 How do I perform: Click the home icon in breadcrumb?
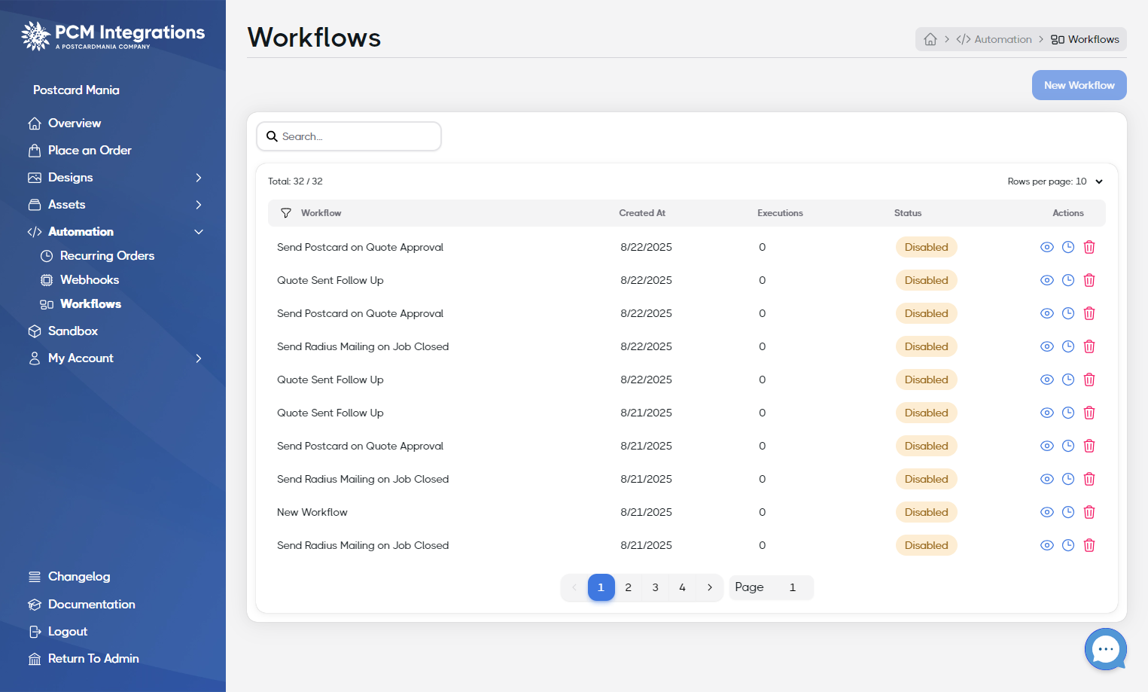930,39
